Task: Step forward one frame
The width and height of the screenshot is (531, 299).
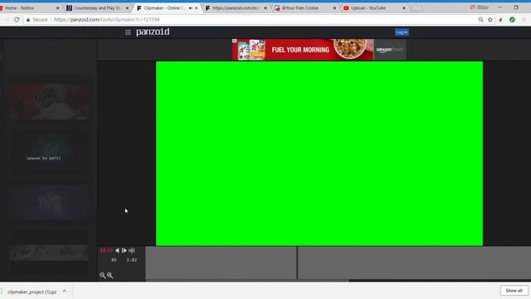Action: click(x=124, y=251)
